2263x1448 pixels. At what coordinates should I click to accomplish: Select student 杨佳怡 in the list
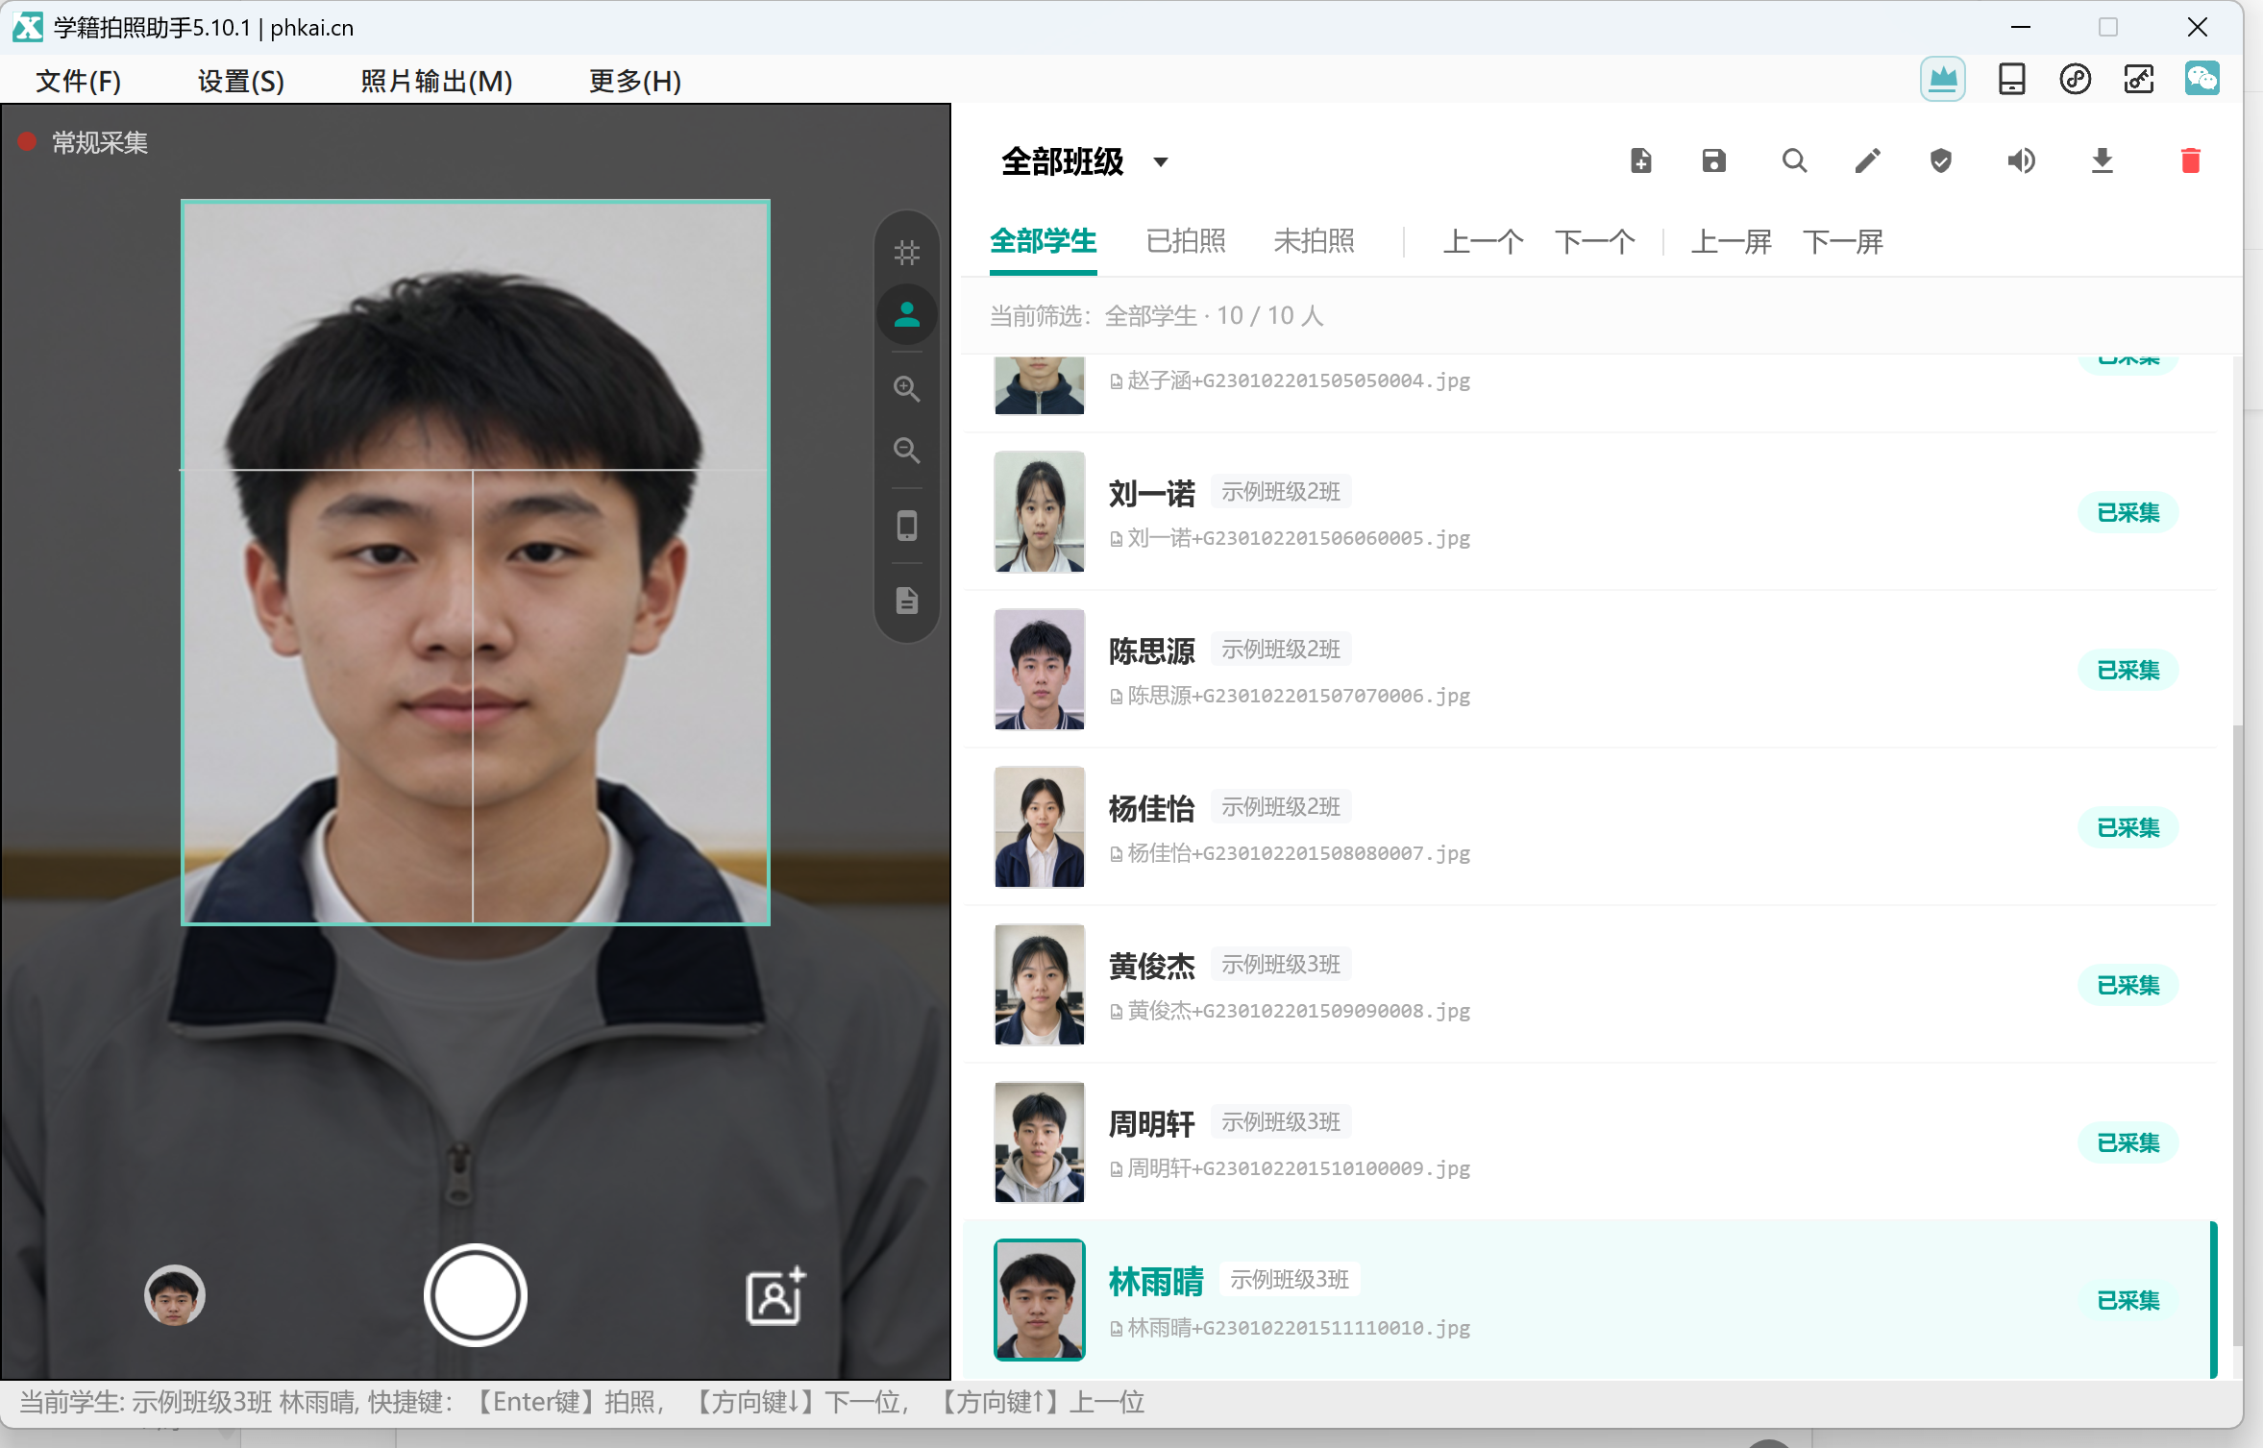pyautogui.click(x=1590, y=827)
